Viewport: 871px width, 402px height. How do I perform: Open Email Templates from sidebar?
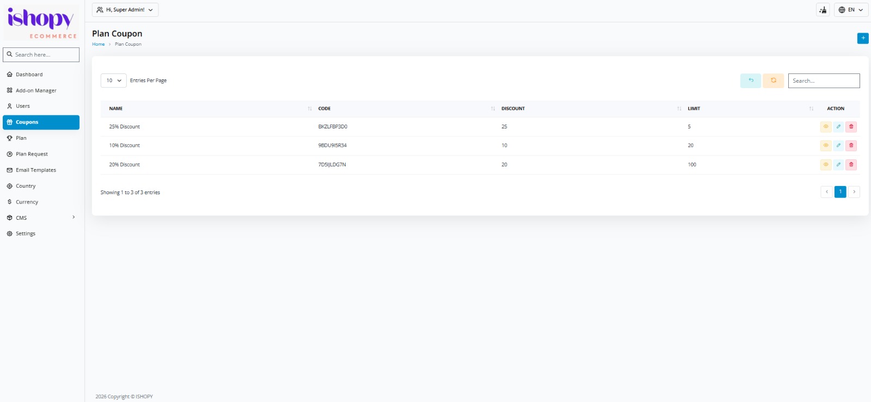point(35,170)
